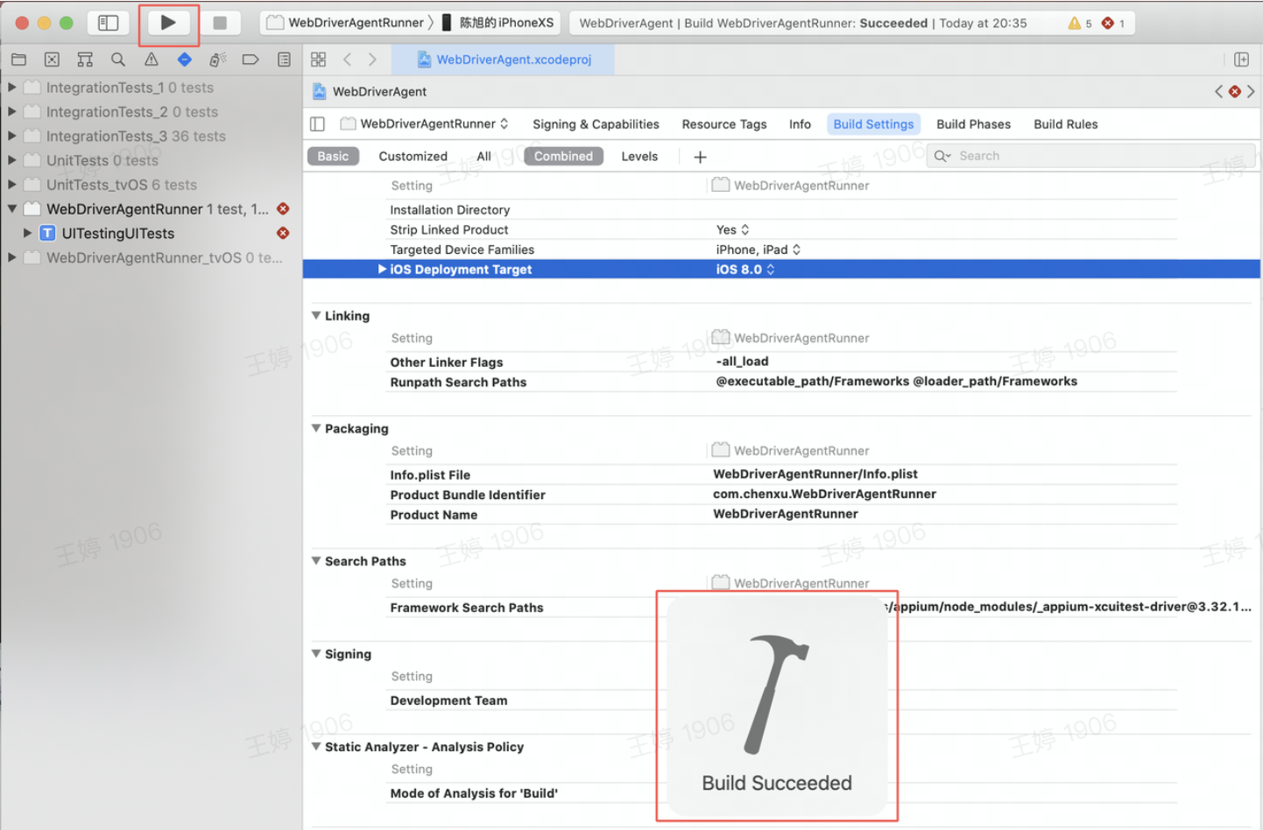
Task: Open the WebDriverAgentRunner target selector popup
Action: pyautogui.click(x=425, y=124)
